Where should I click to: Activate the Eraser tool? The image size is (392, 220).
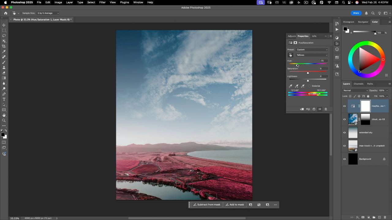(x=4, y=73)
